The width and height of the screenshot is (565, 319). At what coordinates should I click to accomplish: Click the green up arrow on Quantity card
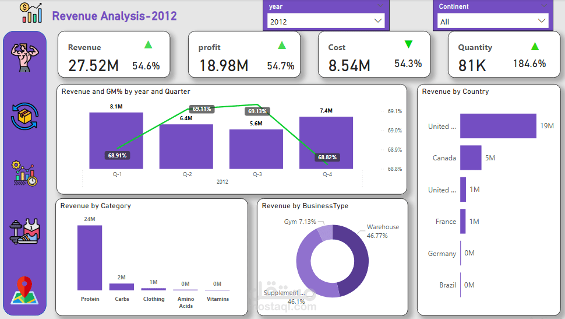point(535,46)
